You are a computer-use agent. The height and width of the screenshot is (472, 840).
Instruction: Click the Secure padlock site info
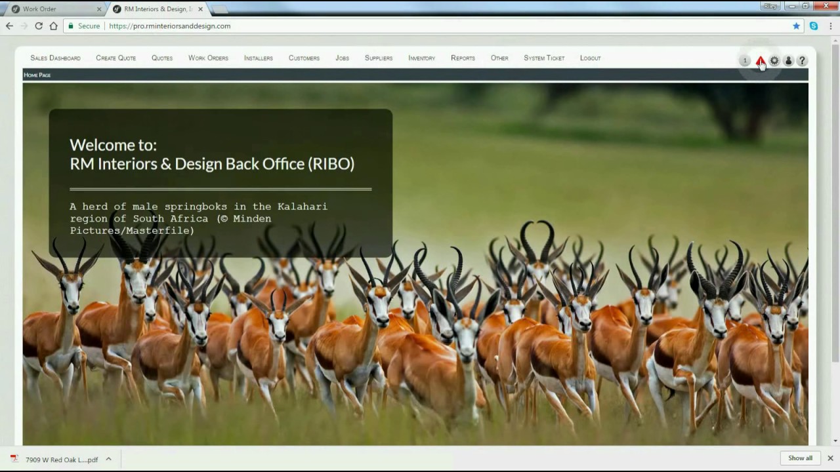click(84, 26)
